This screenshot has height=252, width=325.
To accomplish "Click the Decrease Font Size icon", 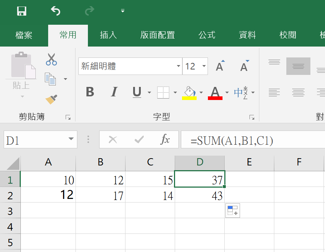I will pos(244,66).
